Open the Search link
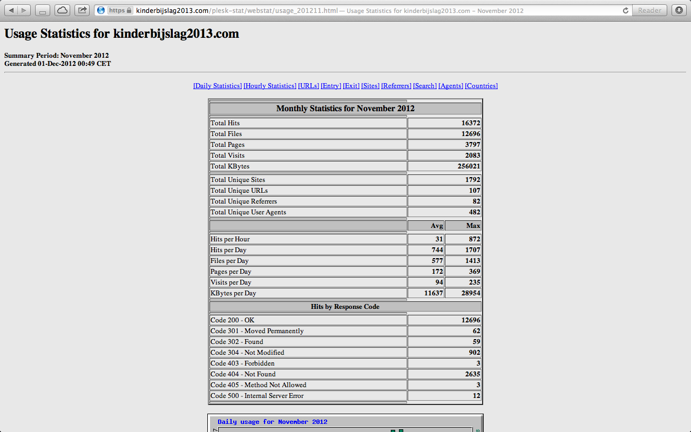Image resolution: width=691 pixels, height=432 pixels. tap(425, 86)
